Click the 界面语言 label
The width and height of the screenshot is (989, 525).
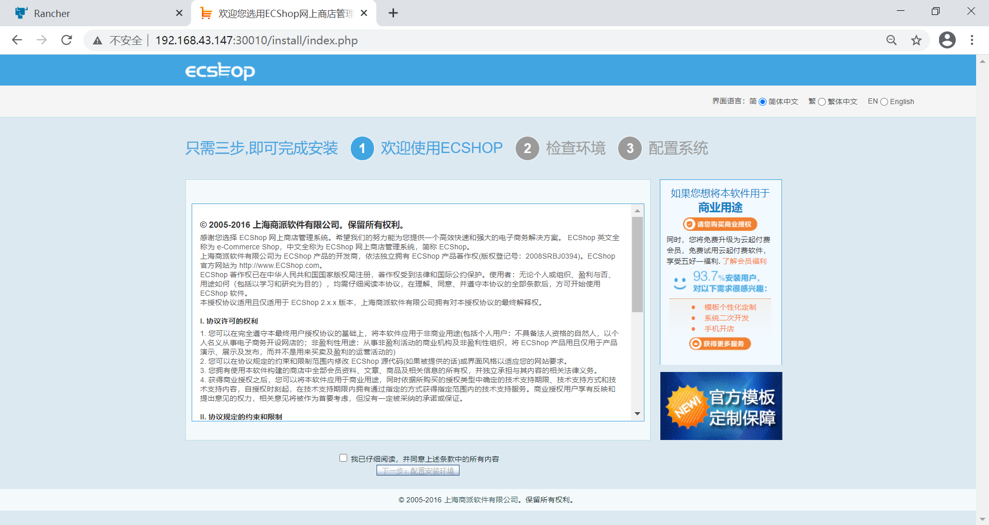pos(728,101)
